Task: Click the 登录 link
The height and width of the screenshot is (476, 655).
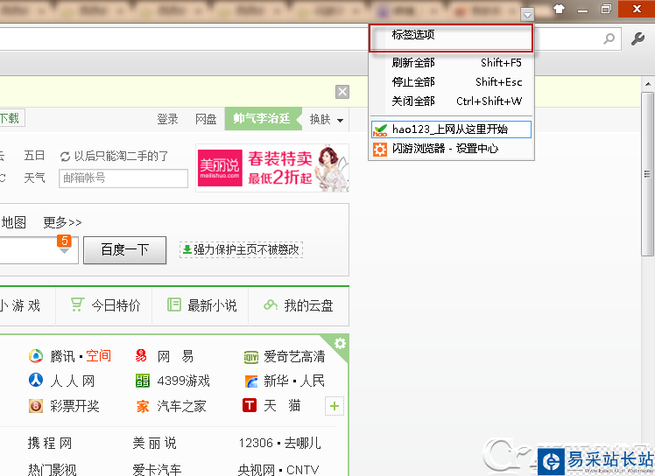Action: 167,119
